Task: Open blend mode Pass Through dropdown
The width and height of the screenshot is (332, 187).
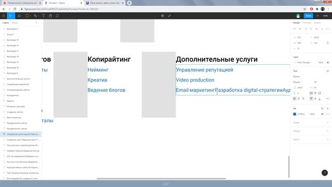Action: pos(305,62)
